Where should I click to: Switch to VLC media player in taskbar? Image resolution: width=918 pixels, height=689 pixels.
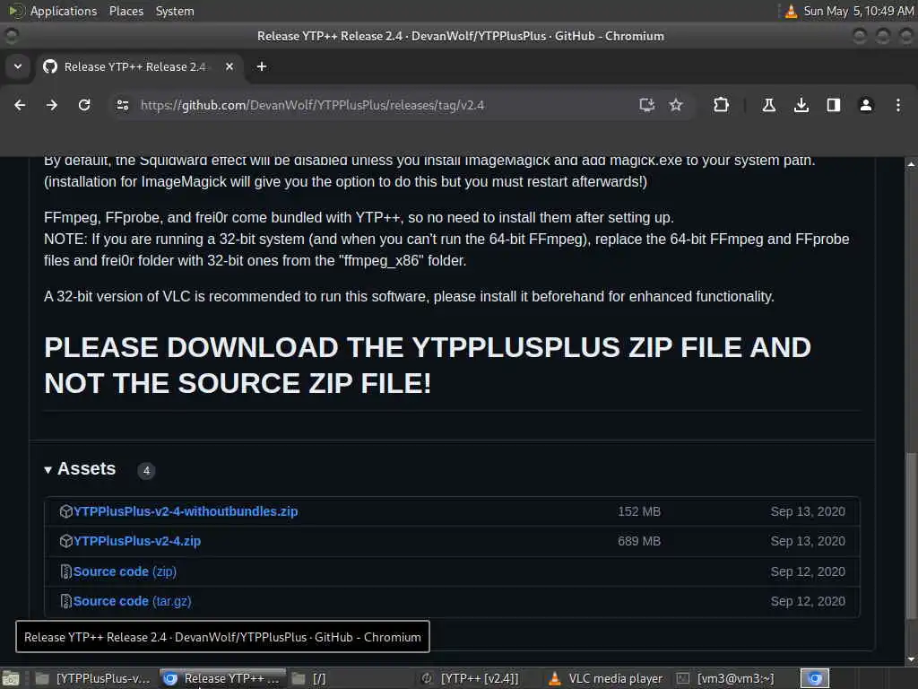pyautogui.click(x=605, y=678)
